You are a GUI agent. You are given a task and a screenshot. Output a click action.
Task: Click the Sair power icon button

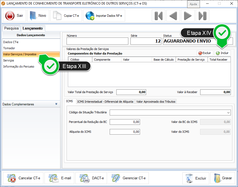[10, 16]
